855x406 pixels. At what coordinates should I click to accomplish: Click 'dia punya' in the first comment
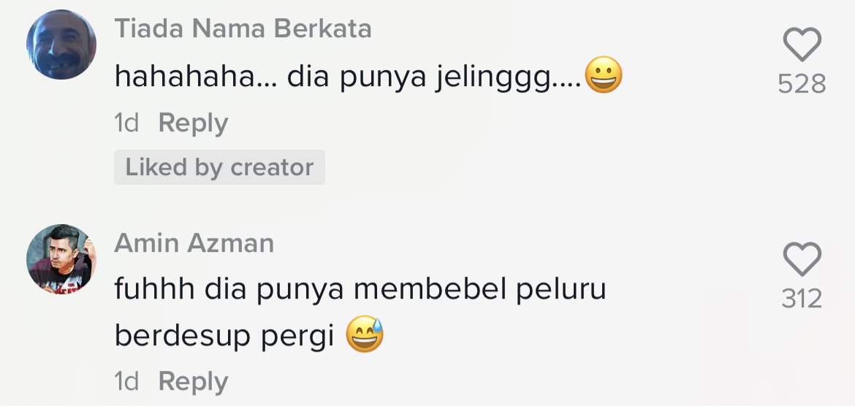tap(354, 77)
